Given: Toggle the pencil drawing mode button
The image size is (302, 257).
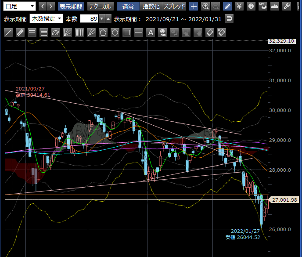Looking at the screenshot, I should [227, 6].
